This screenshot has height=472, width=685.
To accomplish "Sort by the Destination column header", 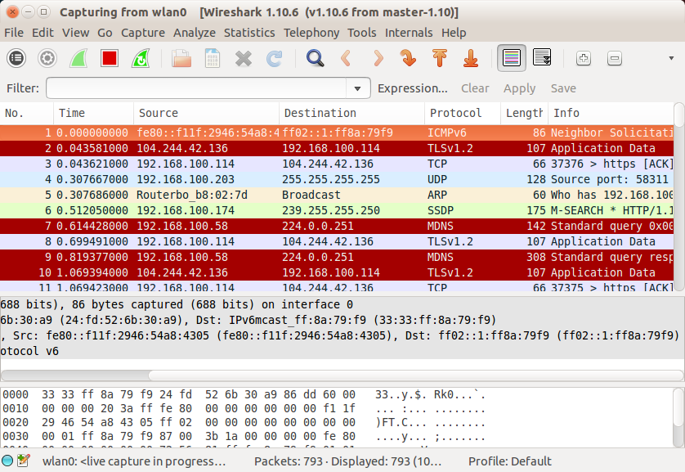I will (351, 113).
